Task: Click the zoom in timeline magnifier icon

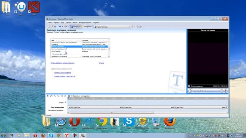Action: click(55, 96)
